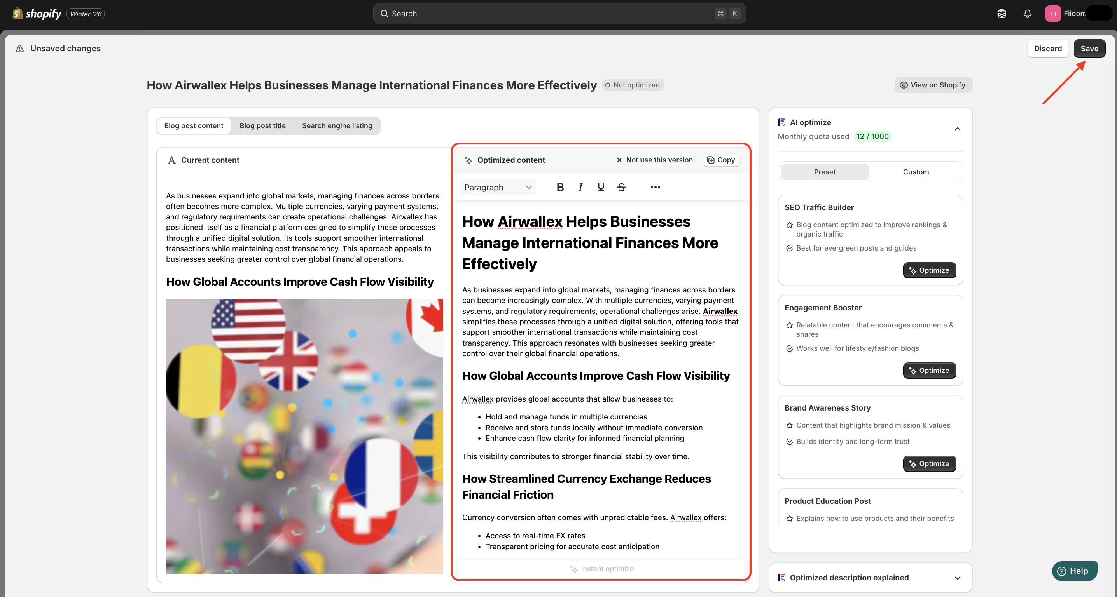Screen dimensions: 1117x597
Task: Switch to Preset optimization mode
Action: [824, 172]
